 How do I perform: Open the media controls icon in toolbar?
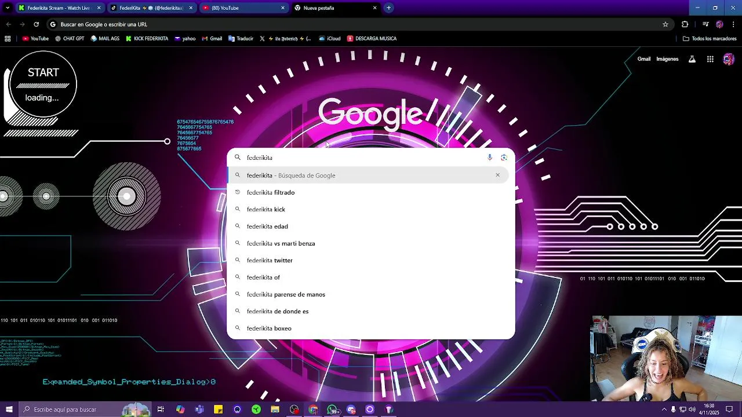705,24
